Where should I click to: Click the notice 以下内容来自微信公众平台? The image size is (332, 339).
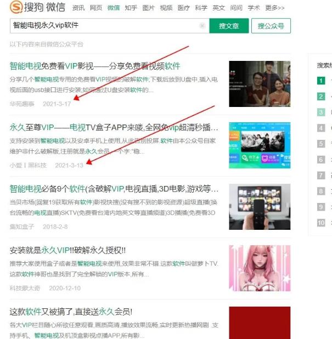(46, 44)
